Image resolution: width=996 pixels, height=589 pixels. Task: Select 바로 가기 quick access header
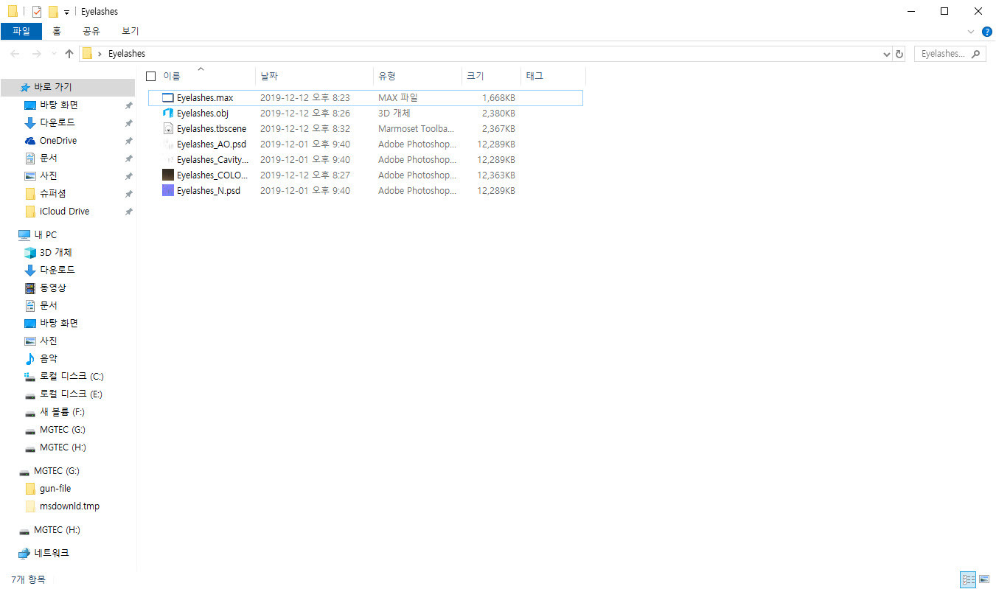click(x=53, y=87)
